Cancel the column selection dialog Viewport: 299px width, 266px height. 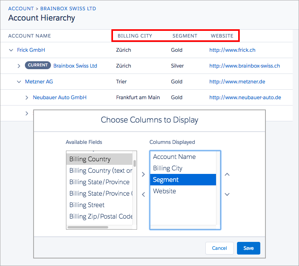pos(219,248)
